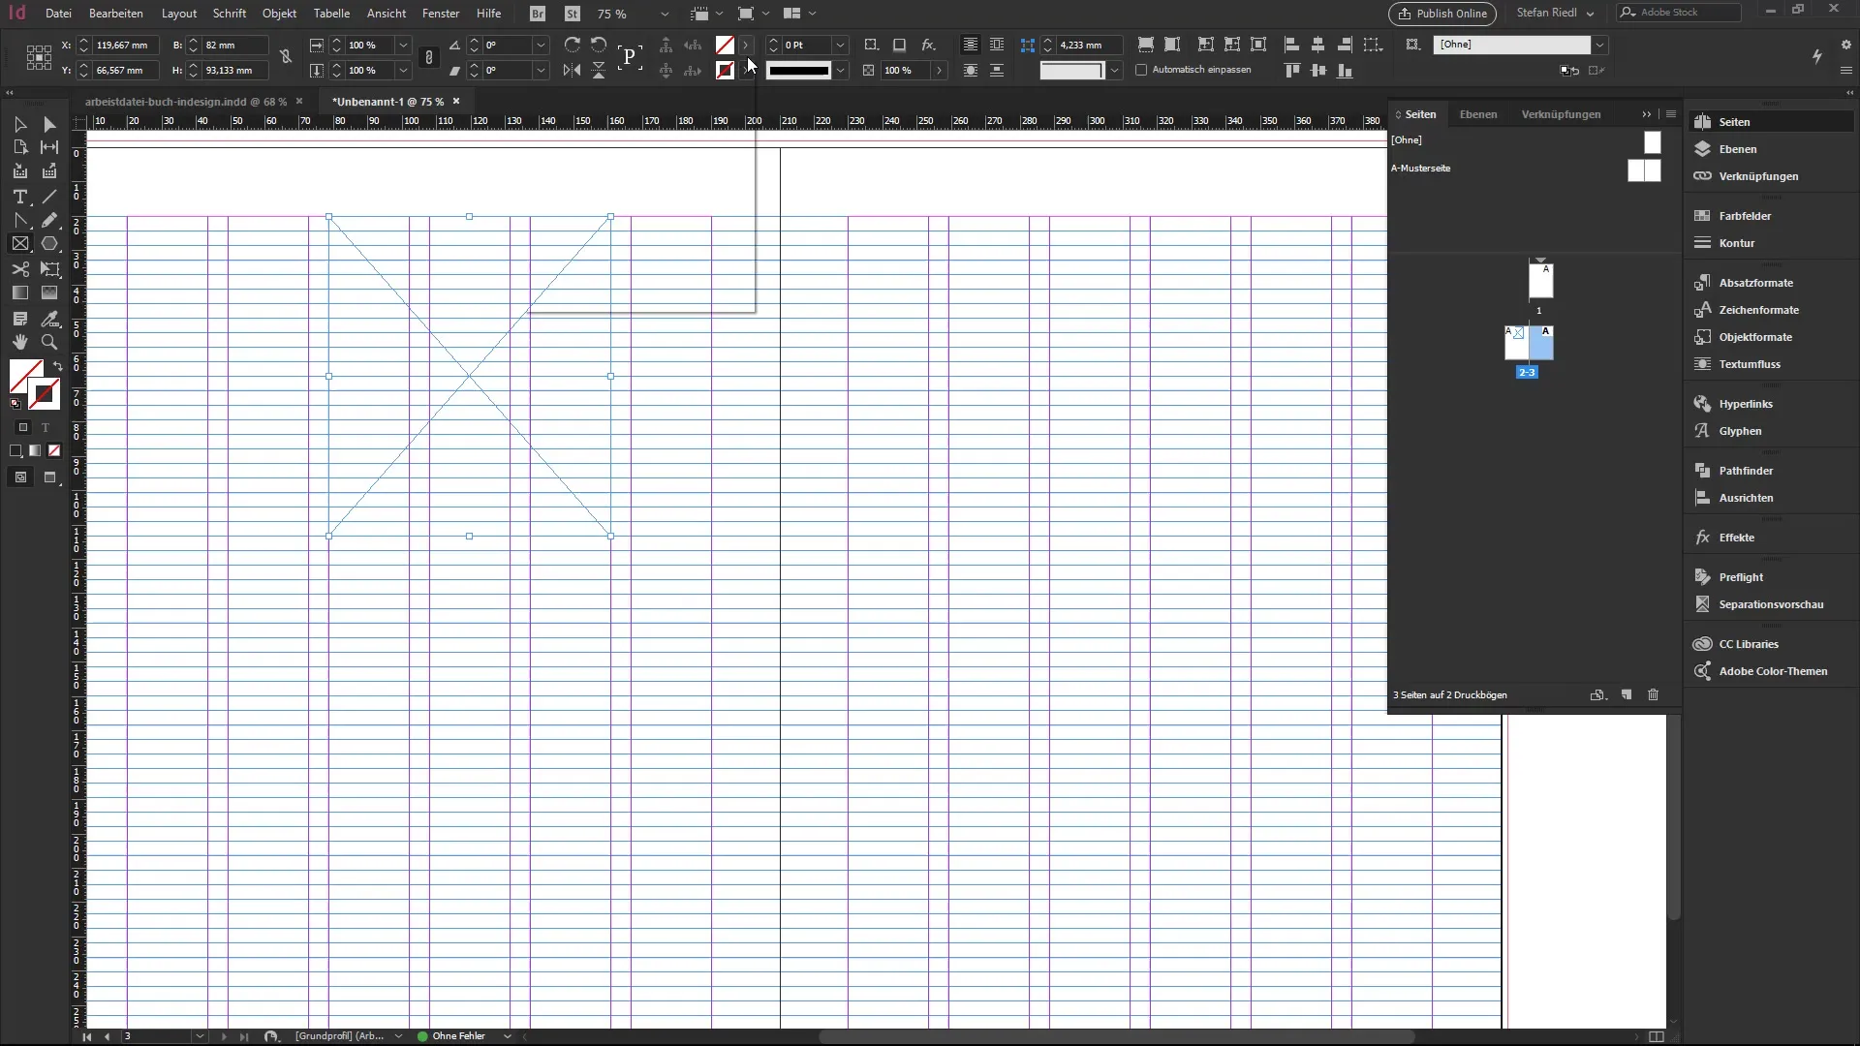Select the Zoom tool magnifier

[49, 342]
